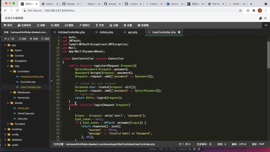
Task: Switch to the api.php editor tab
Action: pyautogui.click(x=132, y=32)
